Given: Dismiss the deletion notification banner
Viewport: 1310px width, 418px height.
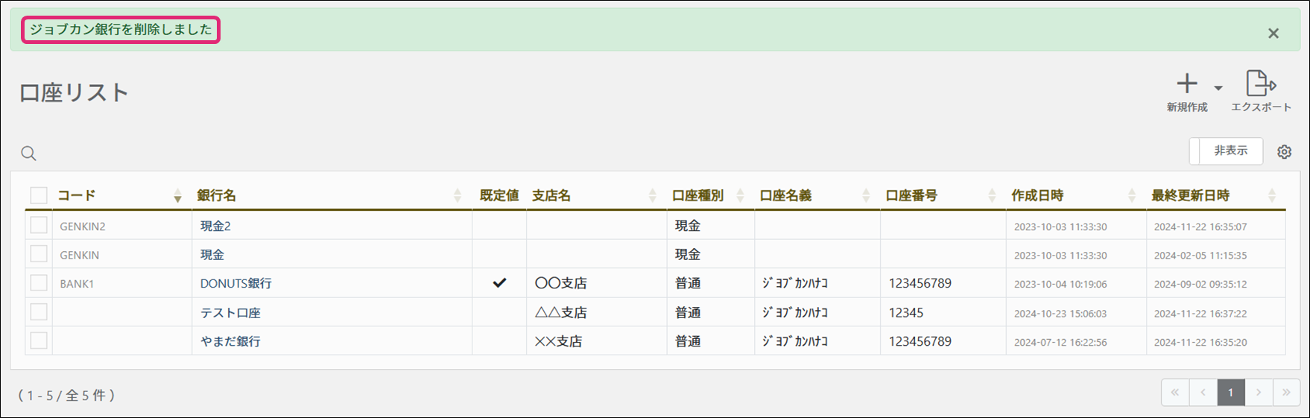Looking at the screenshot, I should (1273, 34).
